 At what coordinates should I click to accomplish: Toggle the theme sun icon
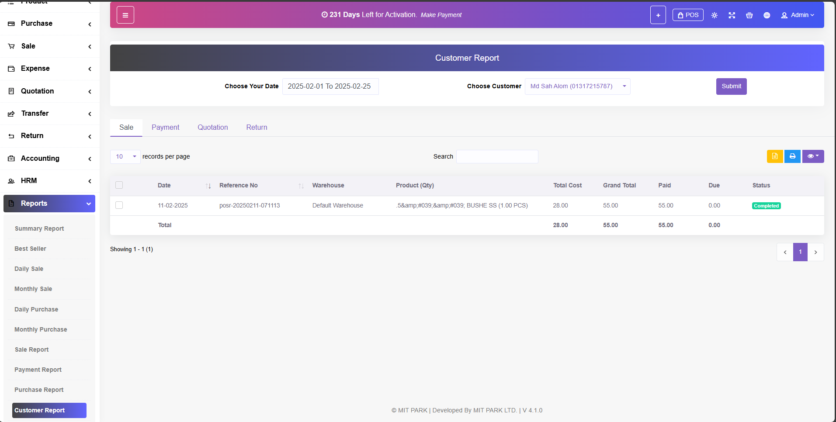tap(714, 15)
